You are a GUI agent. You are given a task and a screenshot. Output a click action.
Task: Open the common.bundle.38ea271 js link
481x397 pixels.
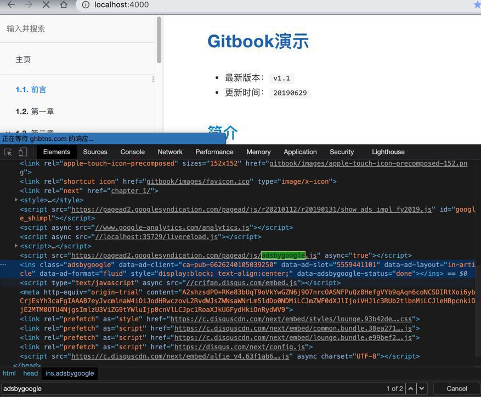293,328
